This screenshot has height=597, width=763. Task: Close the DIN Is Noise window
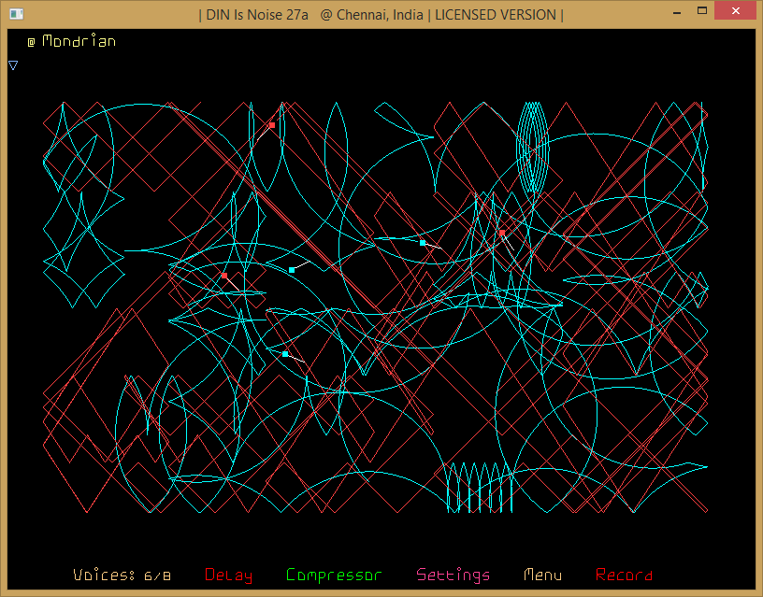click(734, 13)
